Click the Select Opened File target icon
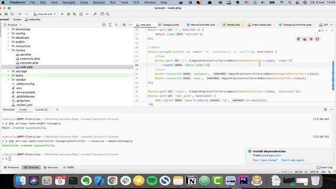 pos(104,25)
